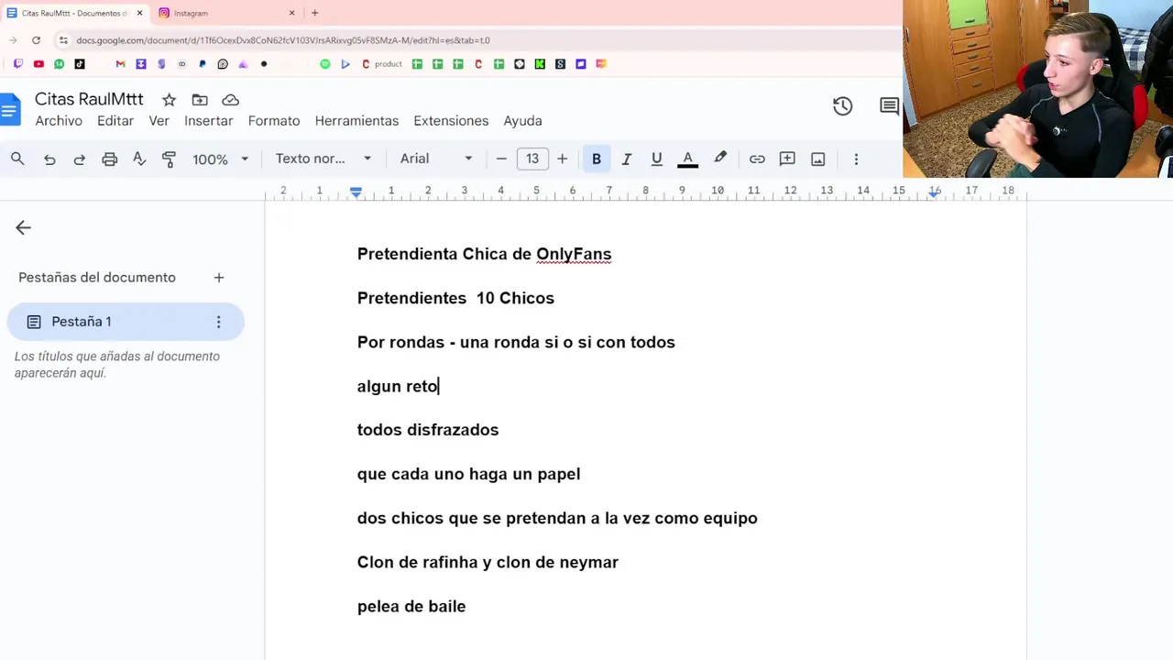Open the Twitch bookmark icon

17,64
